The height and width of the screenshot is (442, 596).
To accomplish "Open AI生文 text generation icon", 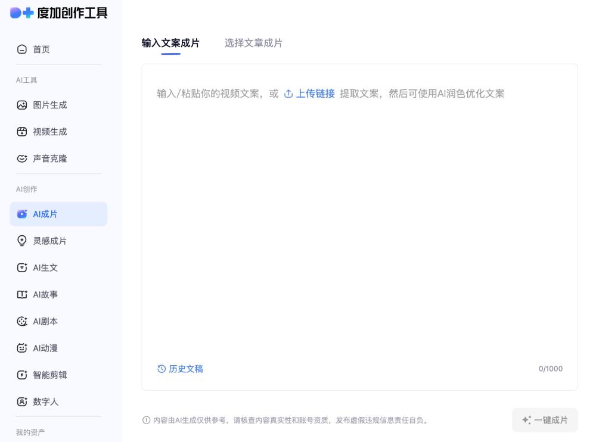I will coord(22,267).
